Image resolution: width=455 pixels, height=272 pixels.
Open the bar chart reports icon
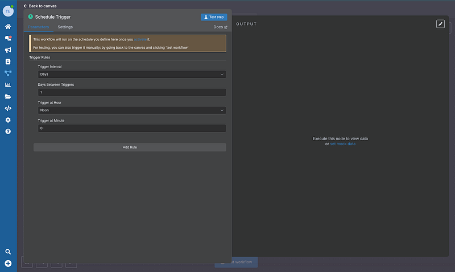pos(8,85)
